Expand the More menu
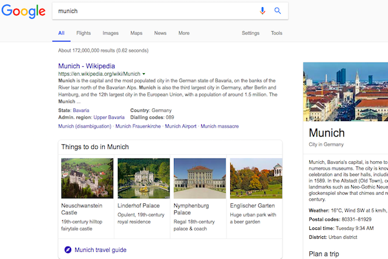 [x=184, y=33]
